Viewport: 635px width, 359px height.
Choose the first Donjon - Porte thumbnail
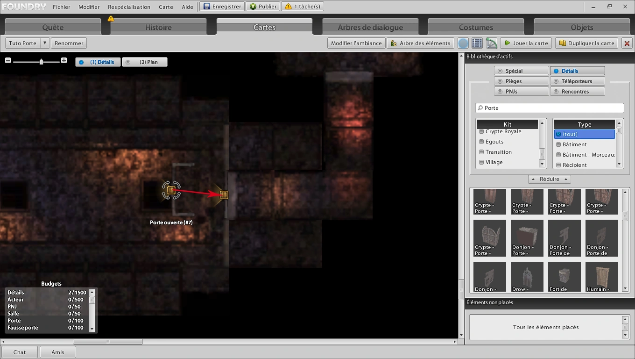(x=527, y=238)
